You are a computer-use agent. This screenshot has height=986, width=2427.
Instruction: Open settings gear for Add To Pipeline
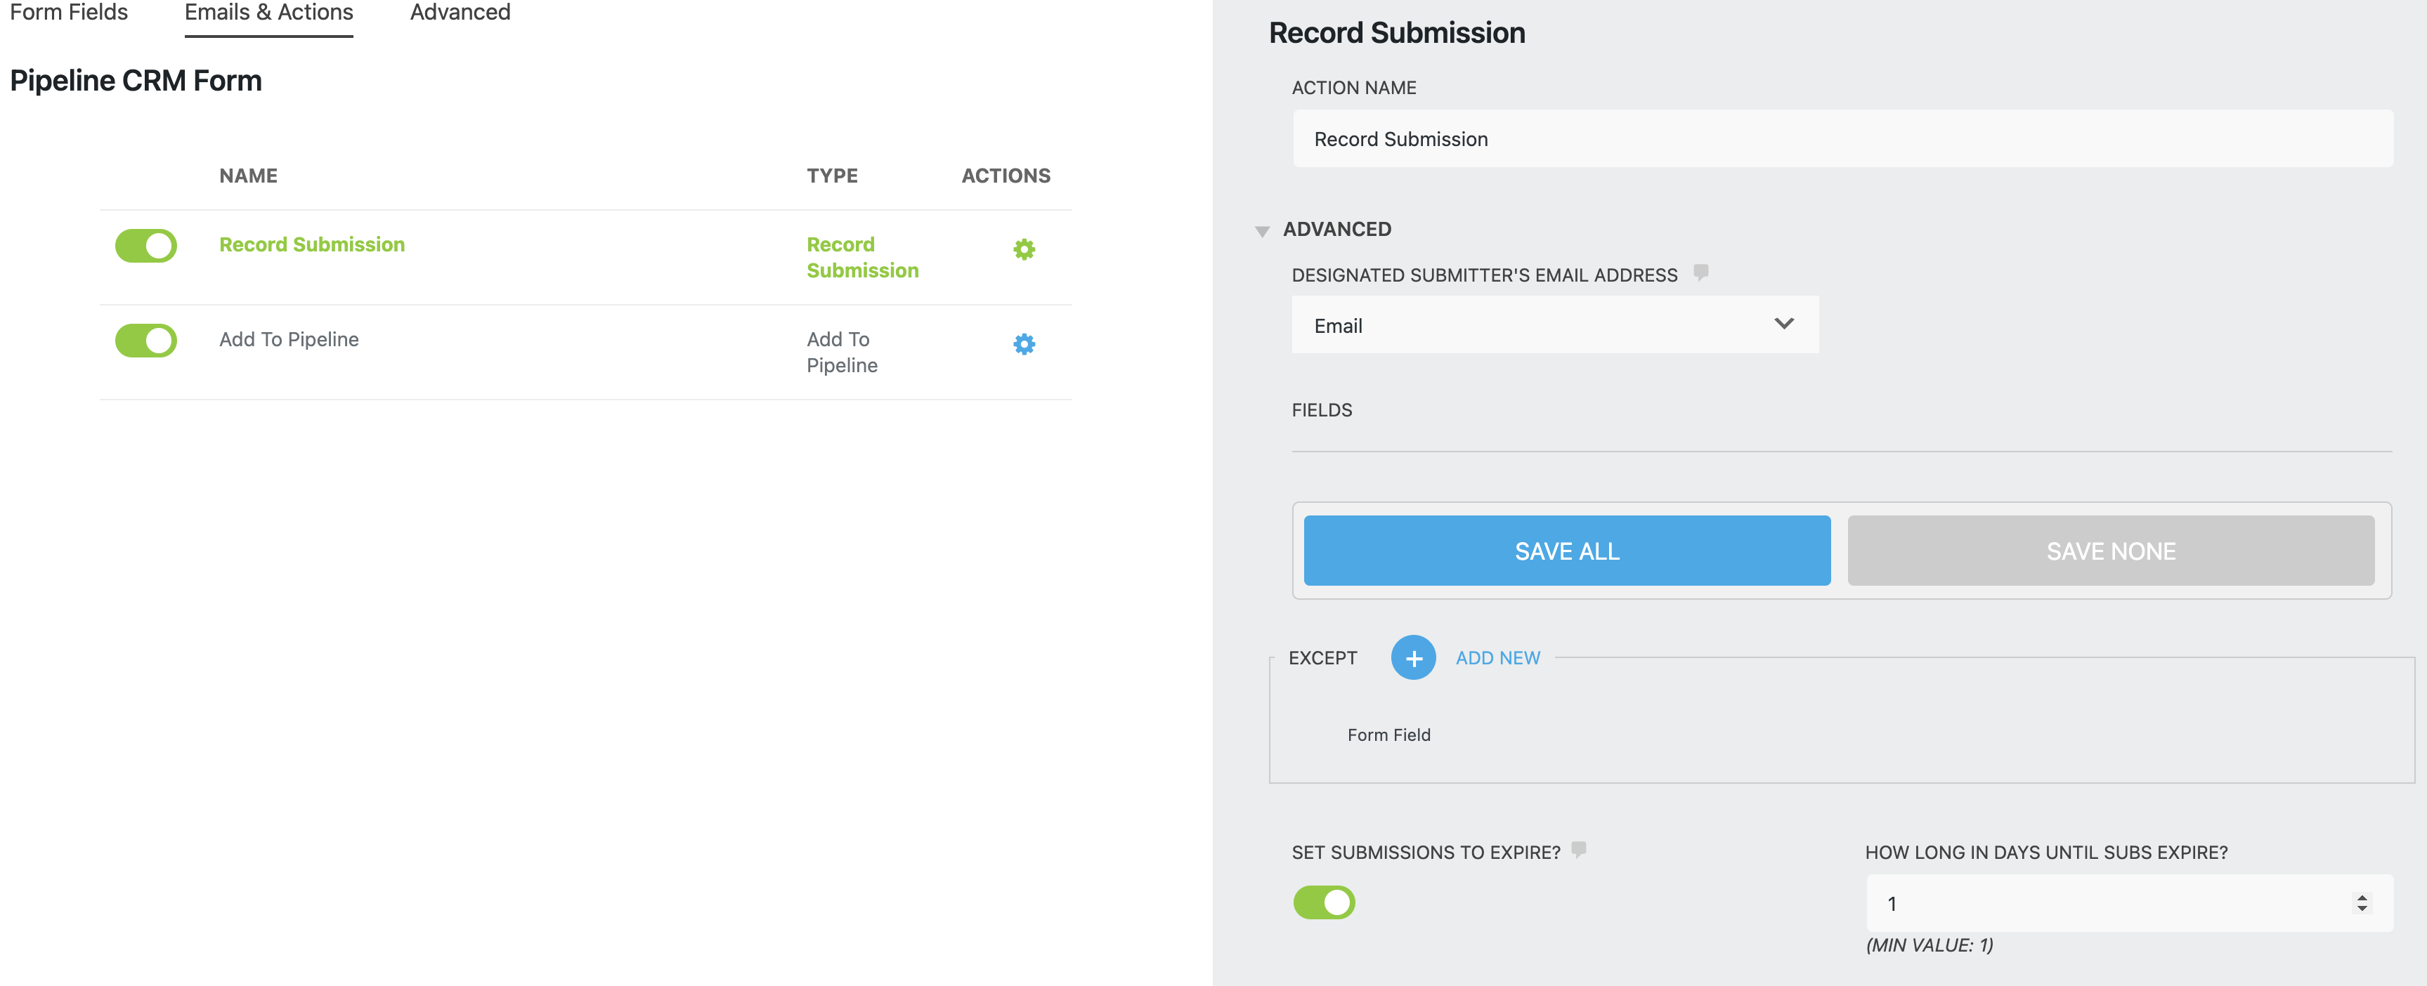(1023, 345)
